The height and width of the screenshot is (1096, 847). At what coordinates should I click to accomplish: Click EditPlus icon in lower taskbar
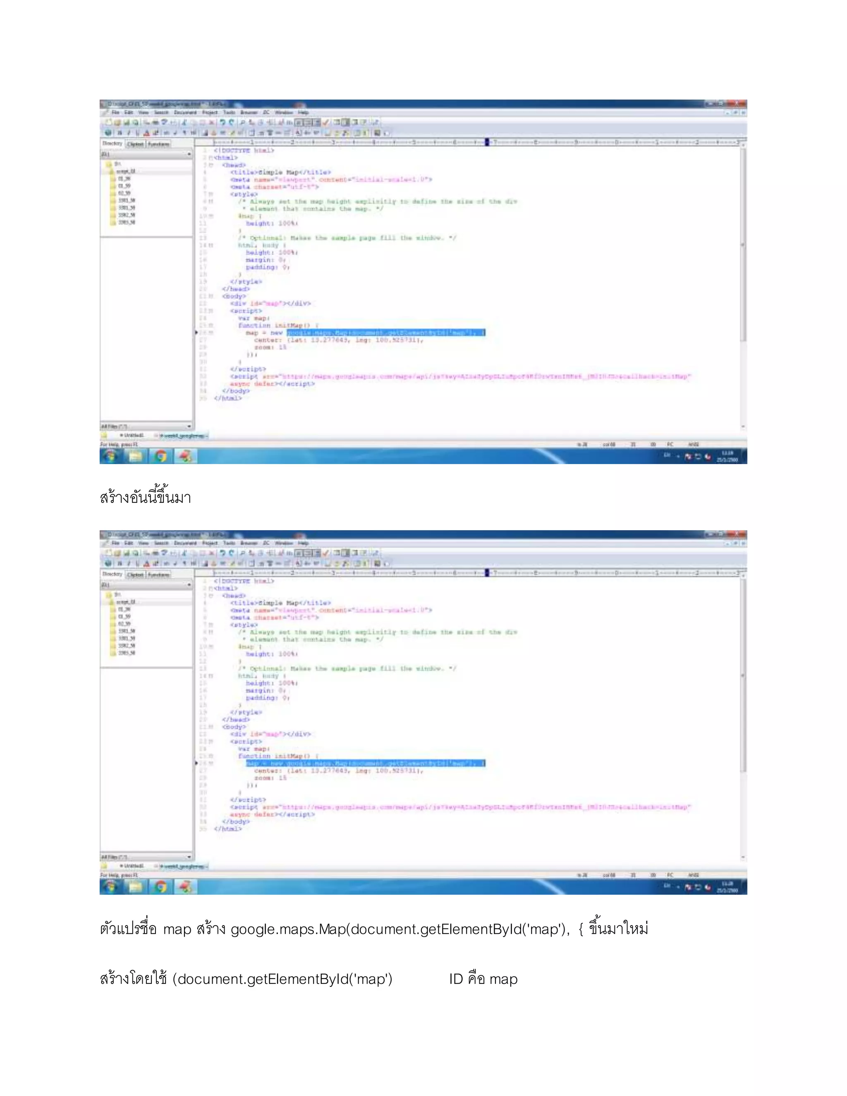coord(185,887)
